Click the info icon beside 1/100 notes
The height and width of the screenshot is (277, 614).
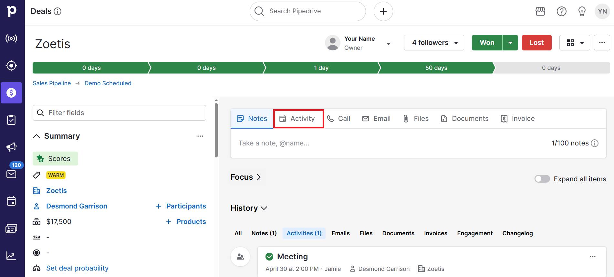coord(595,143)
